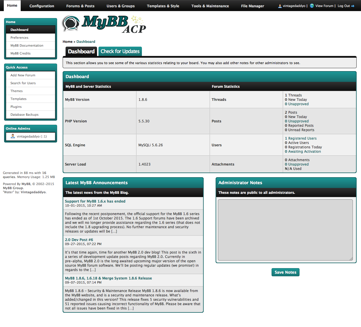Click the Reported Posts count text
The image size is (361, 327).
pyautogui.click(x=299, y=126)
